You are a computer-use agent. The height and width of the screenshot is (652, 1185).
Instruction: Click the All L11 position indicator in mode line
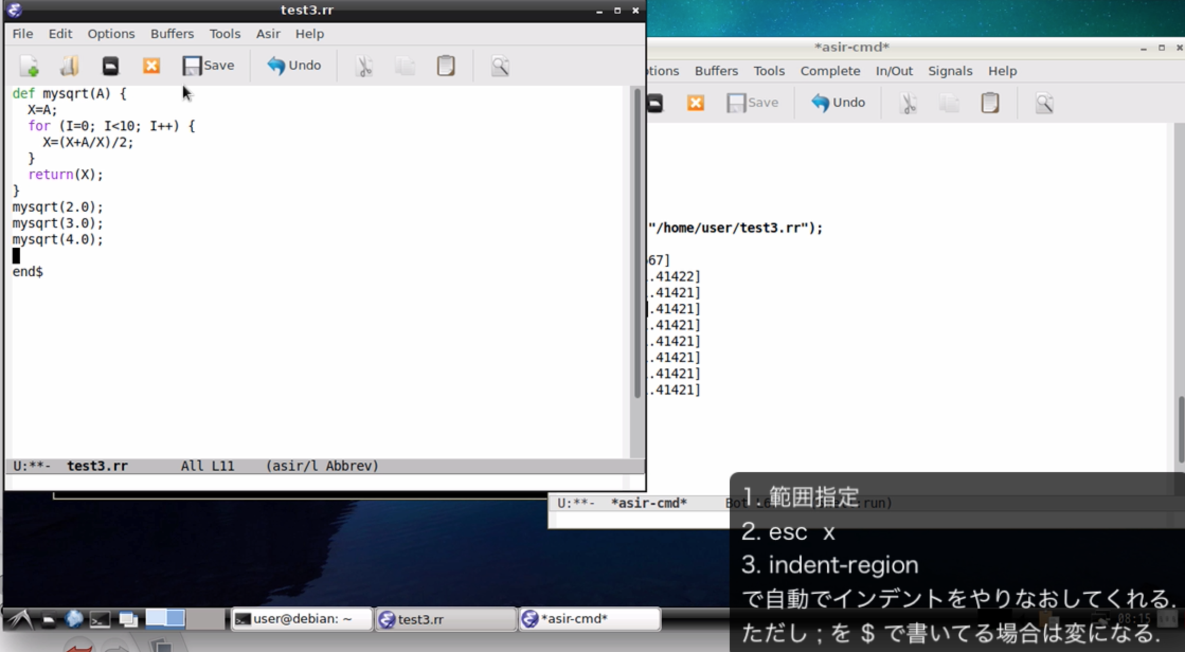208,466
